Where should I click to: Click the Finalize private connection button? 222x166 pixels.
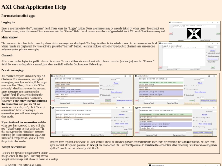pyautogui.click(x=202, y=132)
